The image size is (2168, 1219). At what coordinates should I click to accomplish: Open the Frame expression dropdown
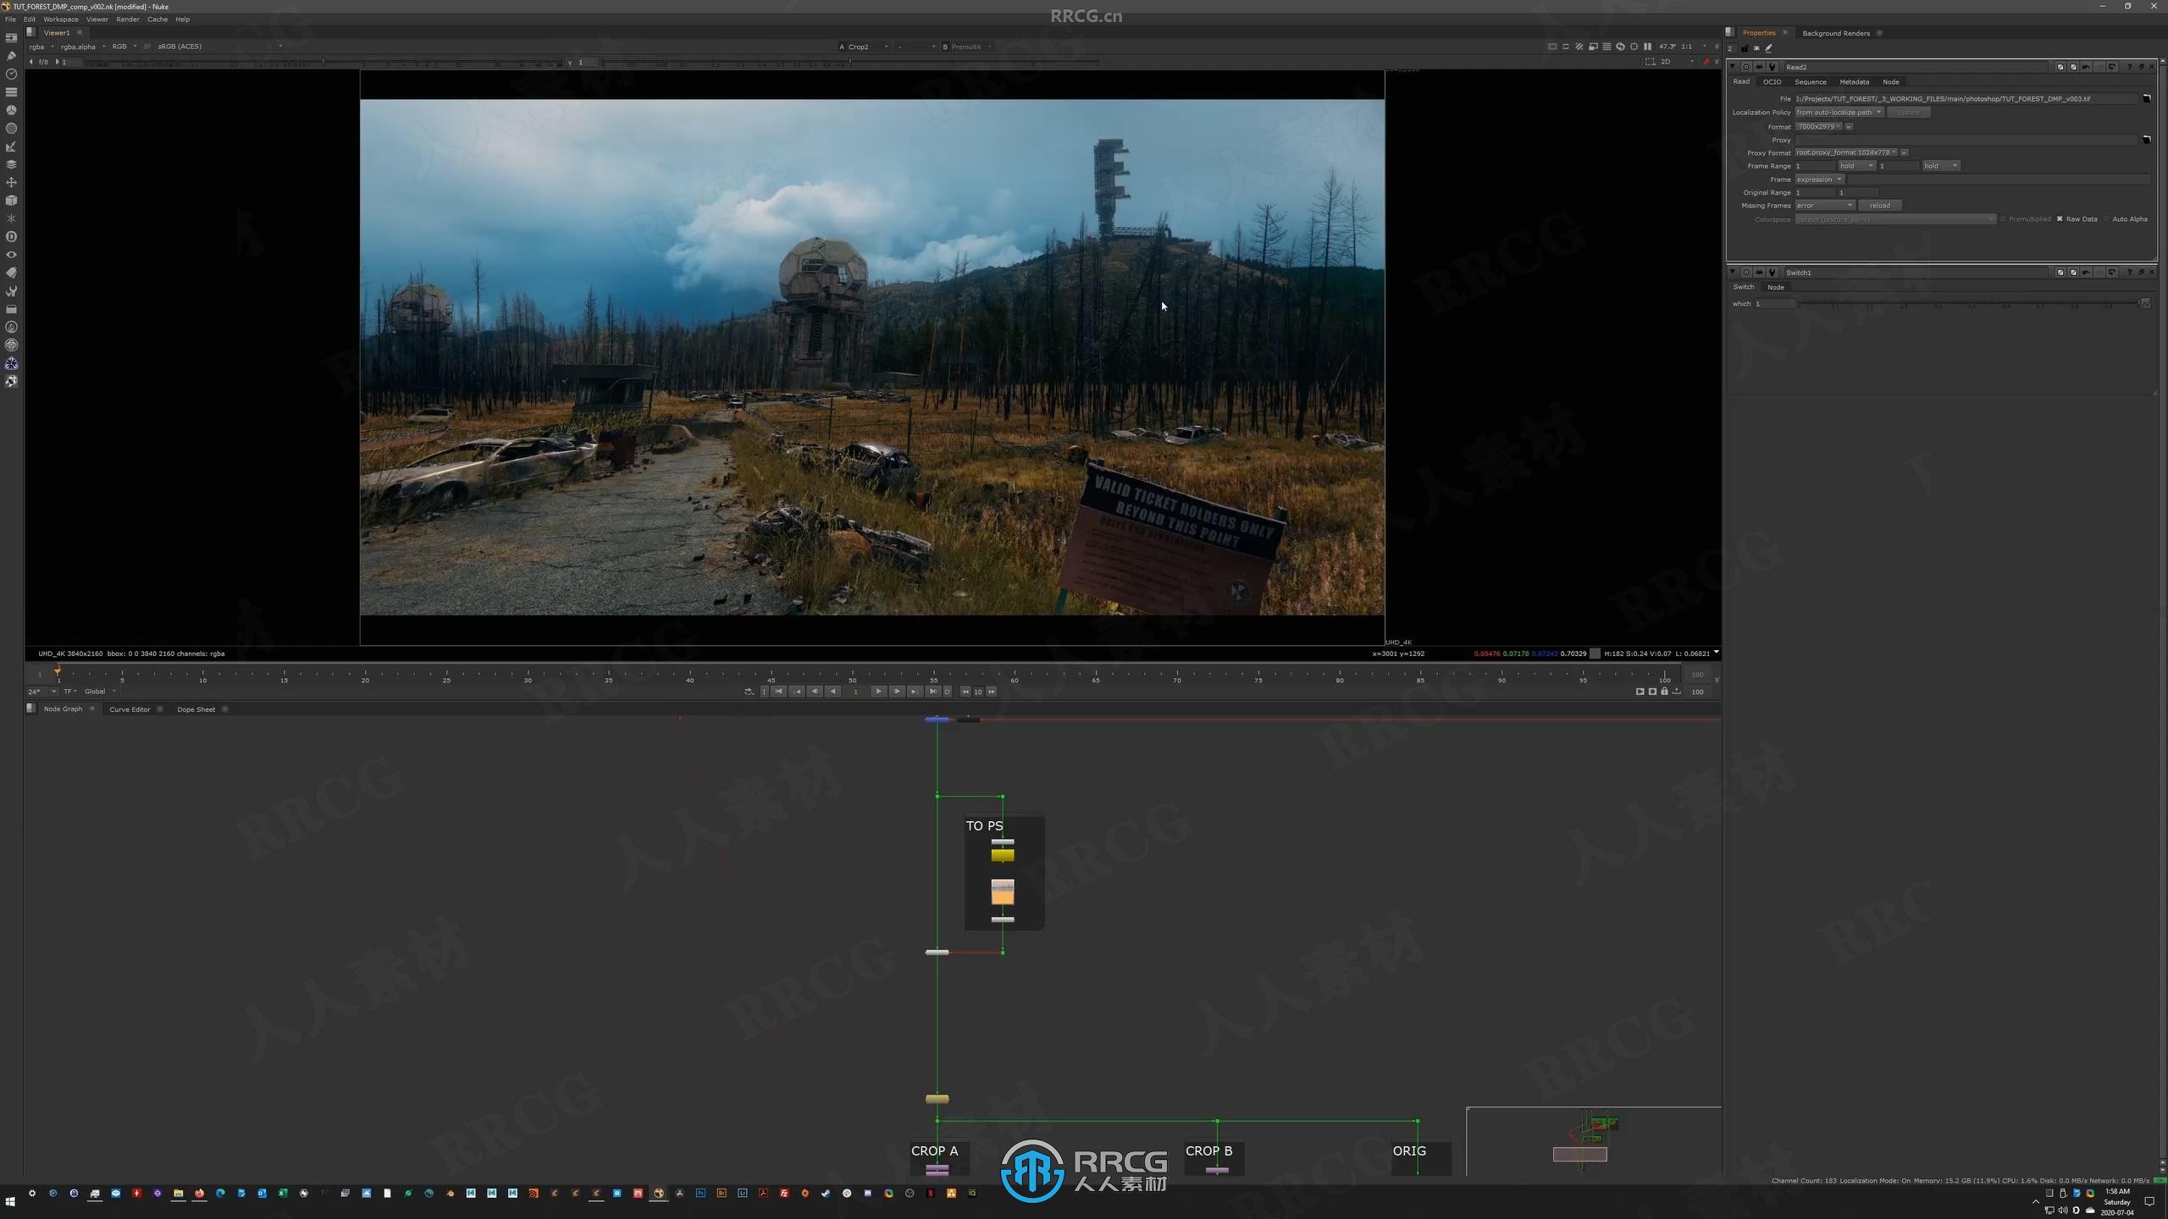pos(1819,179)
